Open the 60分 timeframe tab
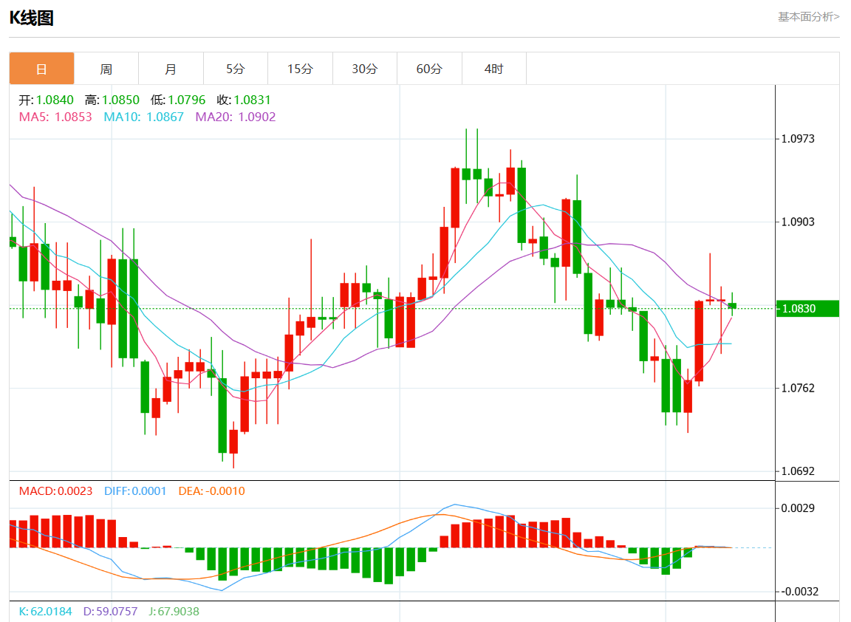This screenshot has height=622, width=851. point(429,69)
